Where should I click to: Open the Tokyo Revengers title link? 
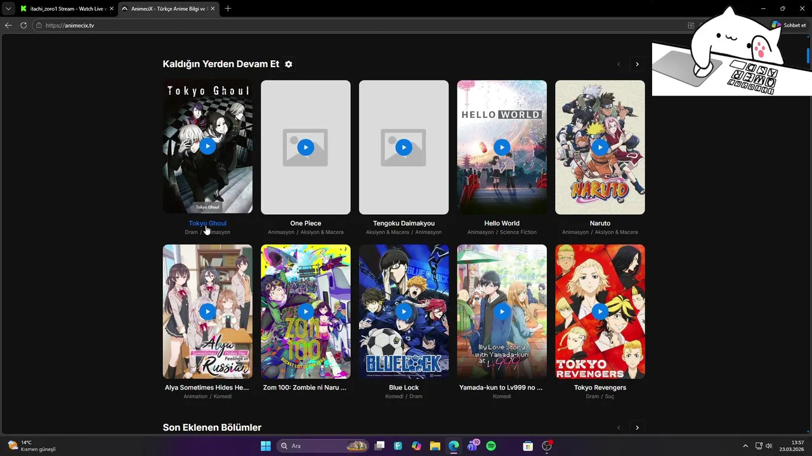(600, 387)
